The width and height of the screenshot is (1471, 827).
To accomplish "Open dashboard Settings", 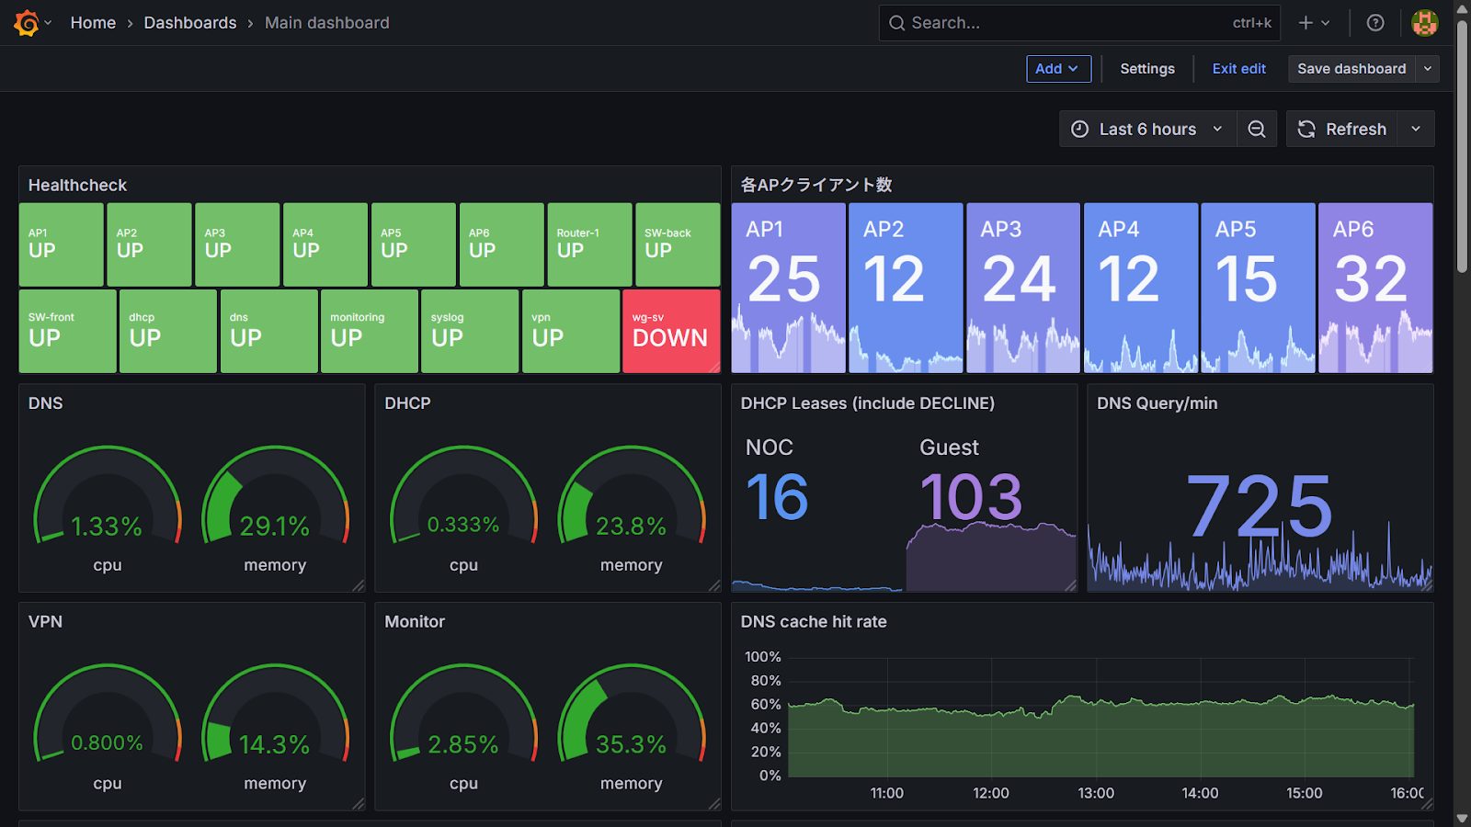I will (1146, 69).
